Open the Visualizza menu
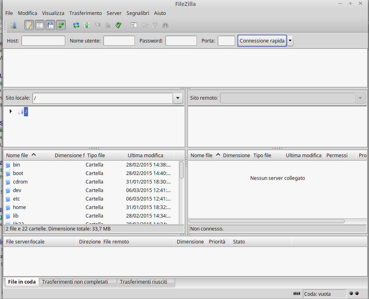369x299 pixels. point(53,13)
